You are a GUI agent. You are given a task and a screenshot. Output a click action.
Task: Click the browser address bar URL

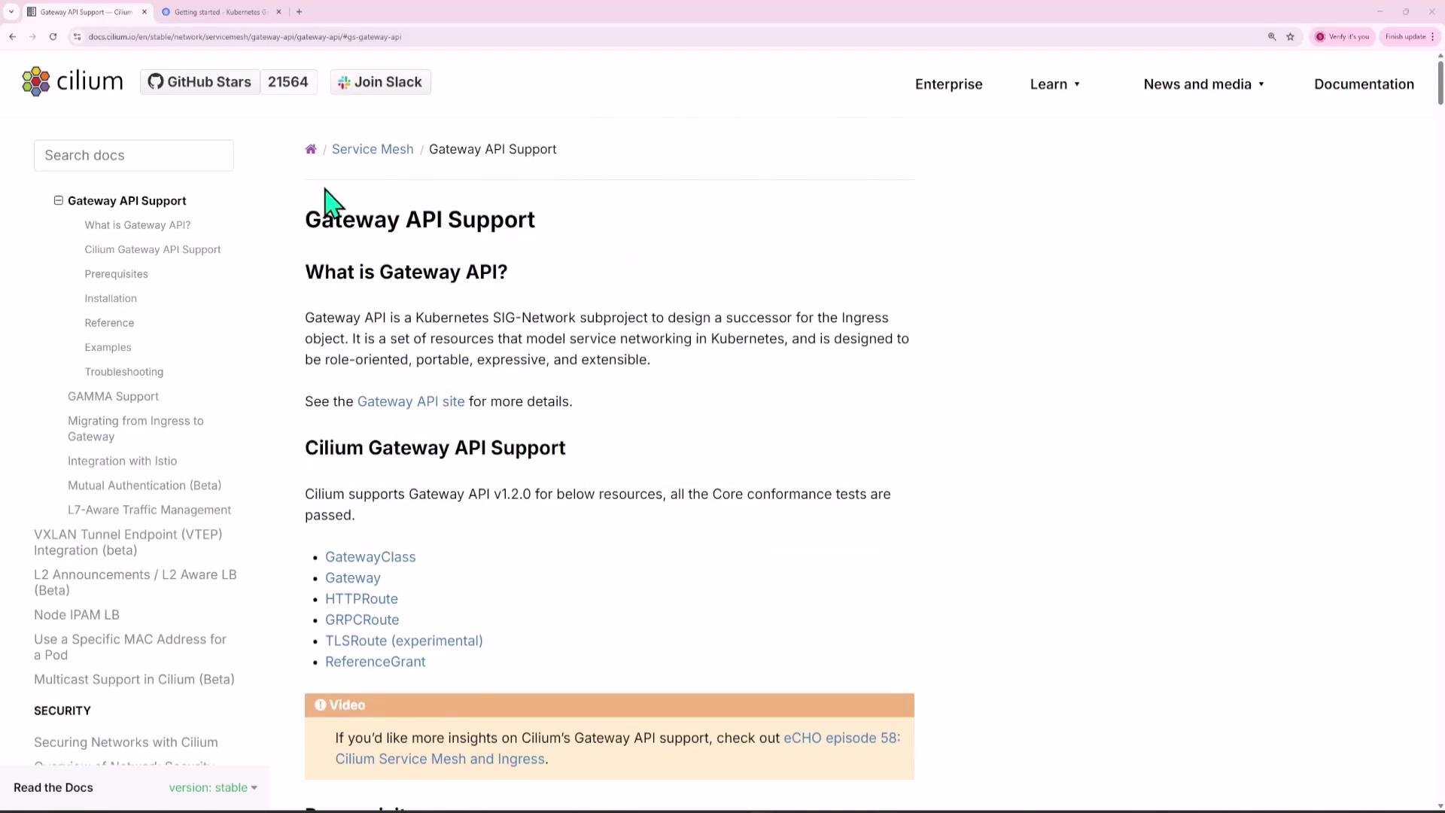[245, 36]
